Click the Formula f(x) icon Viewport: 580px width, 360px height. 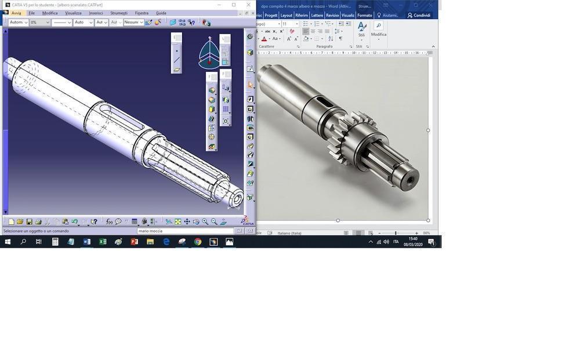[x=109, y=221]
